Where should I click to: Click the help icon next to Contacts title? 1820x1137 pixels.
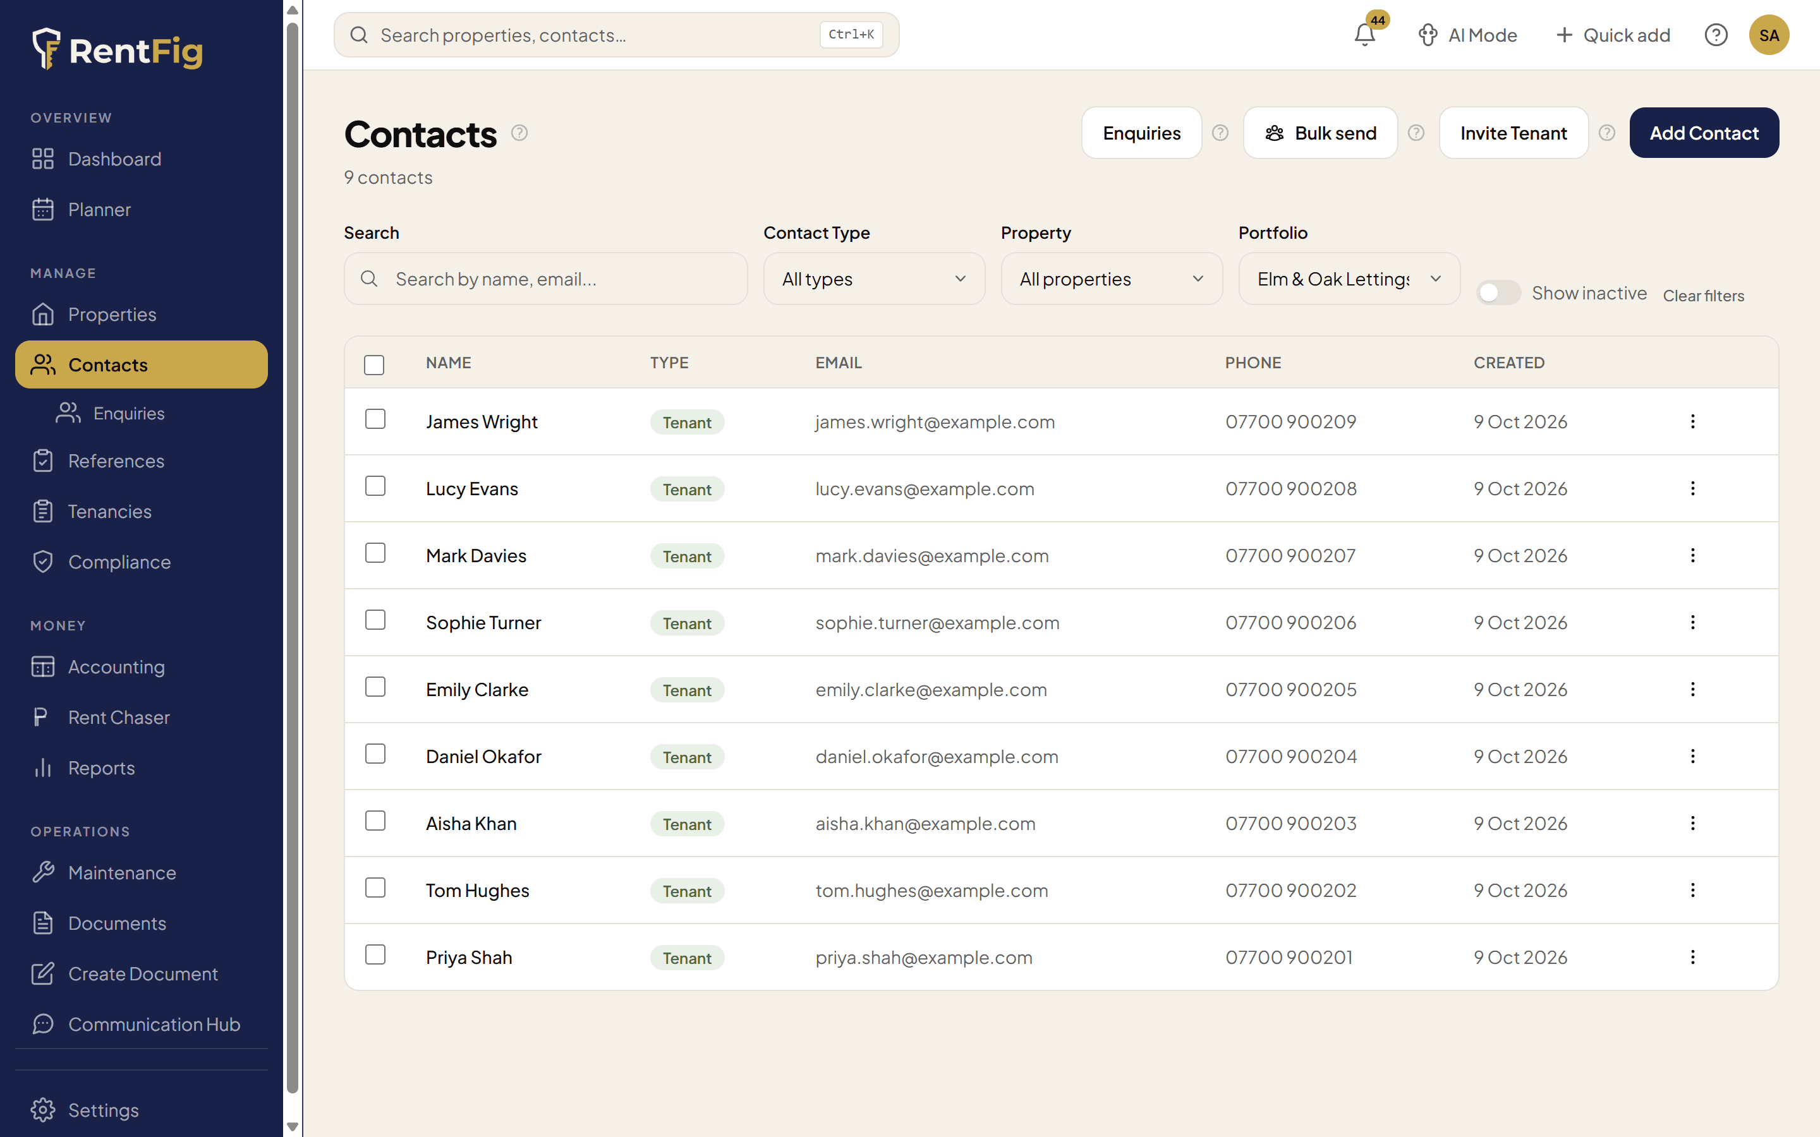[x=519, y=133]
